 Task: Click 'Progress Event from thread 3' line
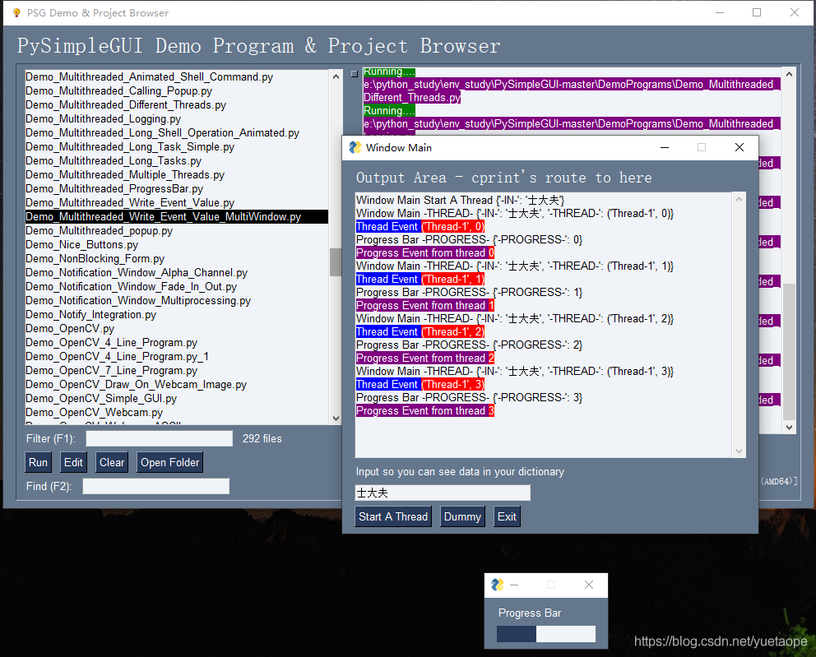(x=425, y=411)
